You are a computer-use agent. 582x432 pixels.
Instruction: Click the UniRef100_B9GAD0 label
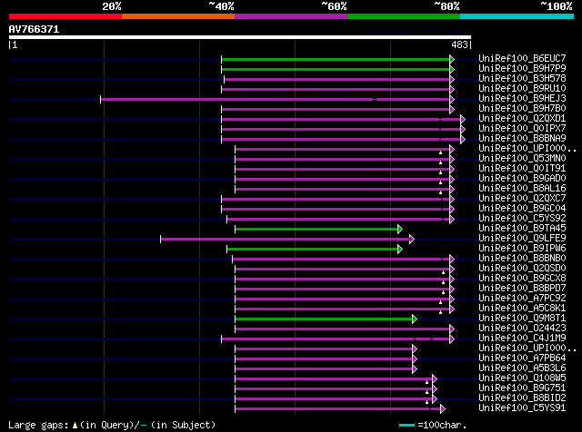pos(522,179)
